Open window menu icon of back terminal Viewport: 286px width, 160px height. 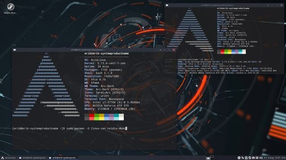click(x=167, y=5)
